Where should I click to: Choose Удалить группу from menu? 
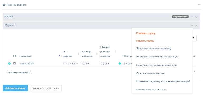(145, 41)
